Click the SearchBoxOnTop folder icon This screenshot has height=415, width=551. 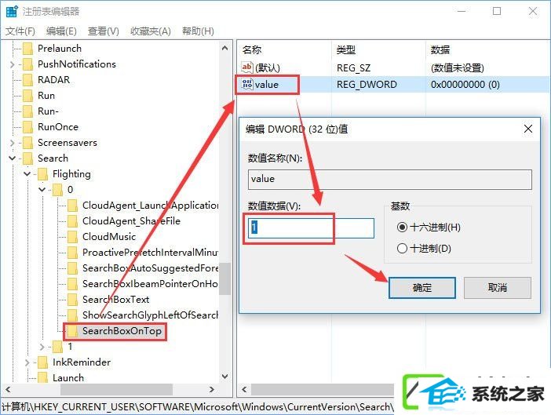(72, 331)
